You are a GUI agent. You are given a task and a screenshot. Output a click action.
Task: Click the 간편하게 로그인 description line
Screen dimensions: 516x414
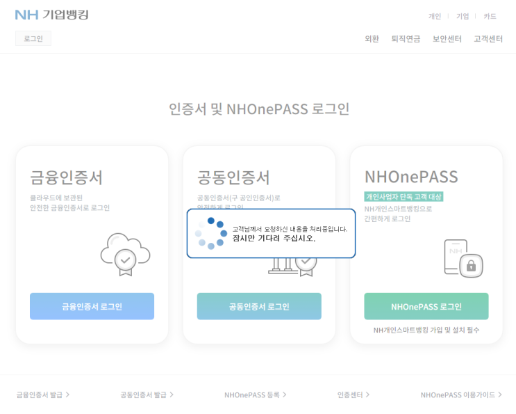pyautogui.click(x=387, y=218)
